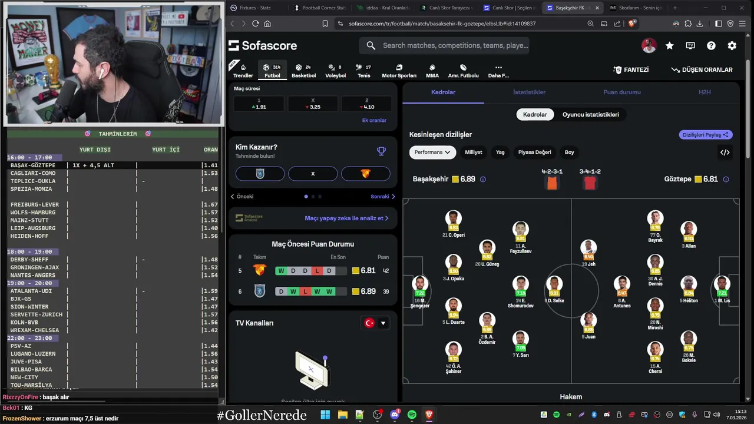Viewport: 754px width, 424px height.
Task: Select the Boy lineup filter
Action: pyautogui.click(x=569, y=153)
